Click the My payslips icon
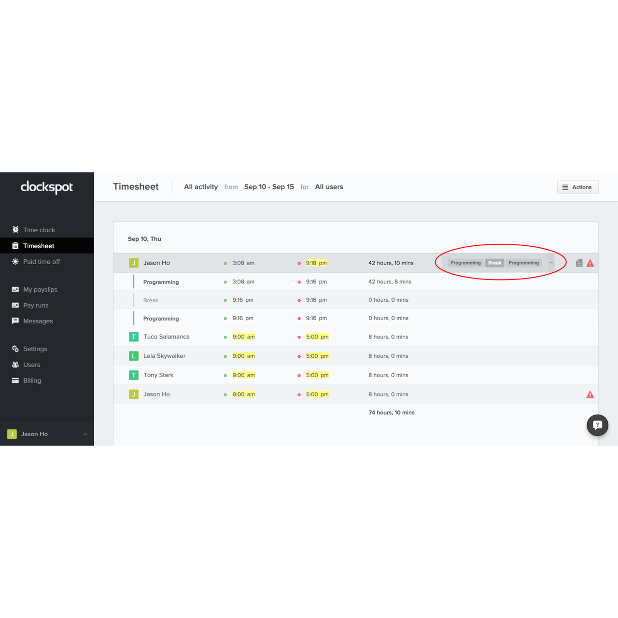Screen dimensions: 618x618 click(15, 290)
